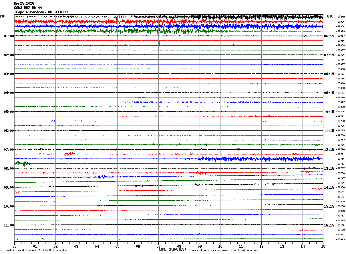Click the '01' minute tick label

(35, 246)
